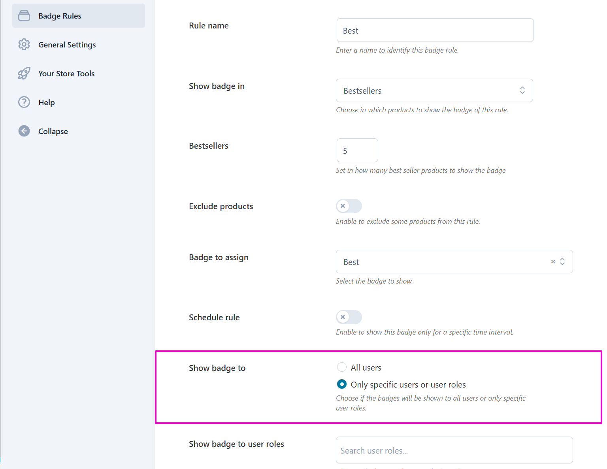Enable the Schedule rule switch
Image resolution: width=607 pixels, height=469 pixels.
coord(349,317)
